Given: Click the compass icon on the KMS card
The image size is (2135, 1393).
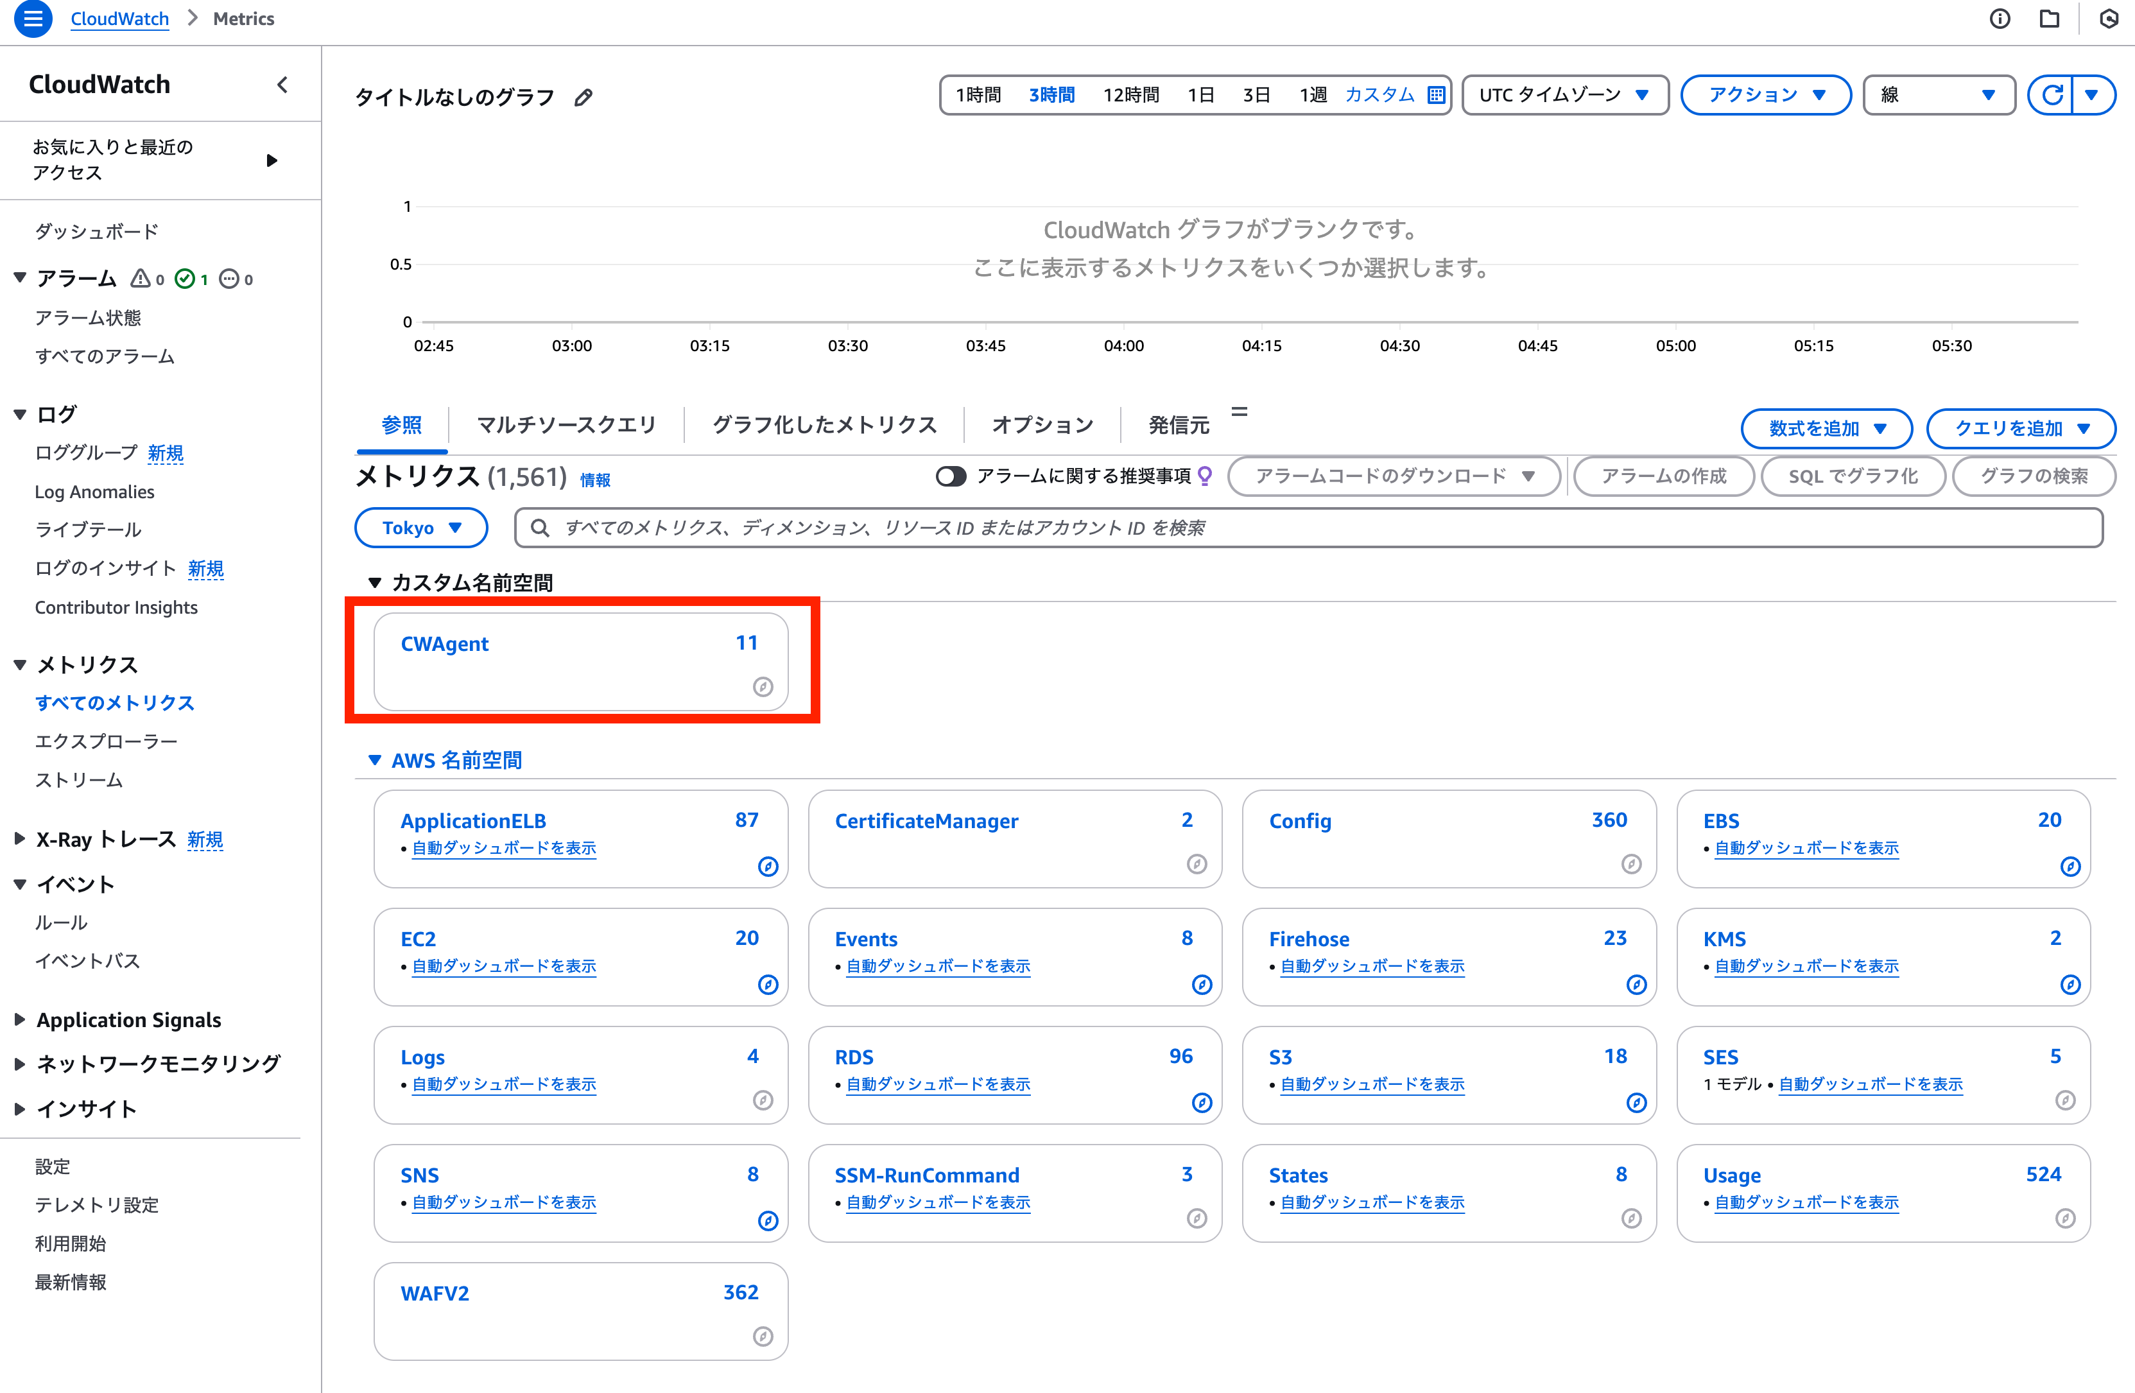Looking at the screenshot, I should (2070, 985).
